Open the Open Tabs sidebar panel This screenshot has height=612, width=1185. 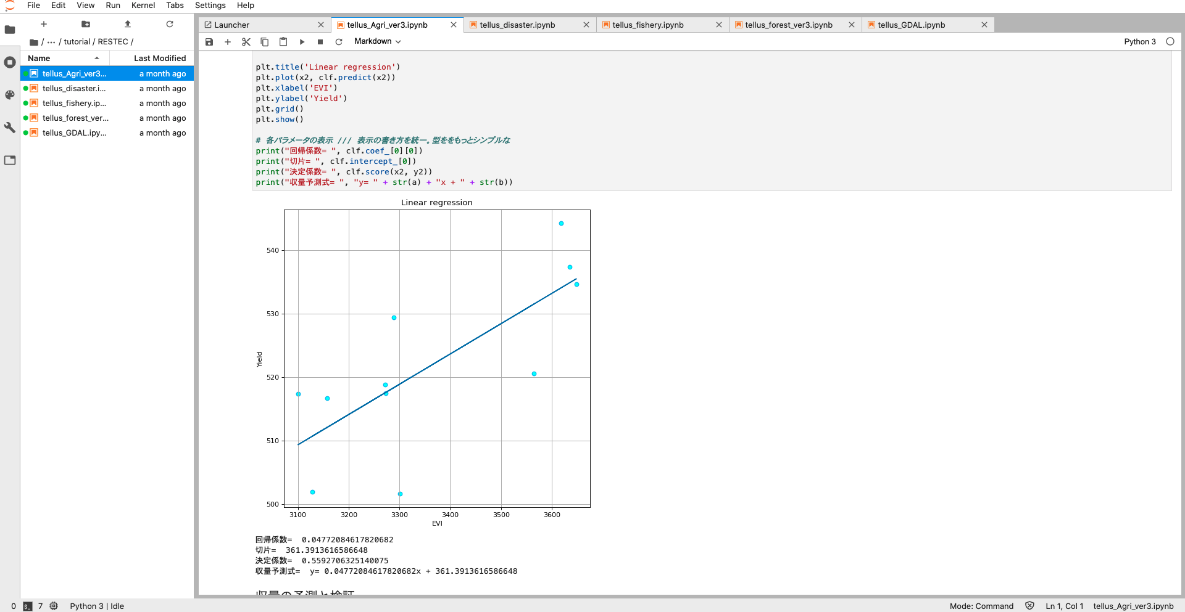coord(10,160)
